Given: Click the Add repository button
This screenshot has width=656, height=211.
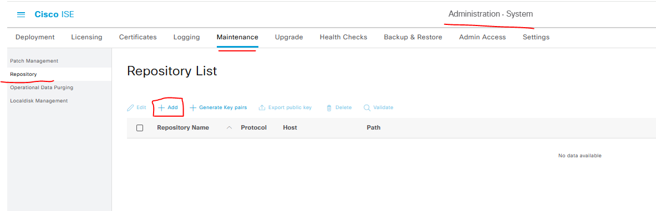Looking at the screenshot, I should [x=168, y=108].
